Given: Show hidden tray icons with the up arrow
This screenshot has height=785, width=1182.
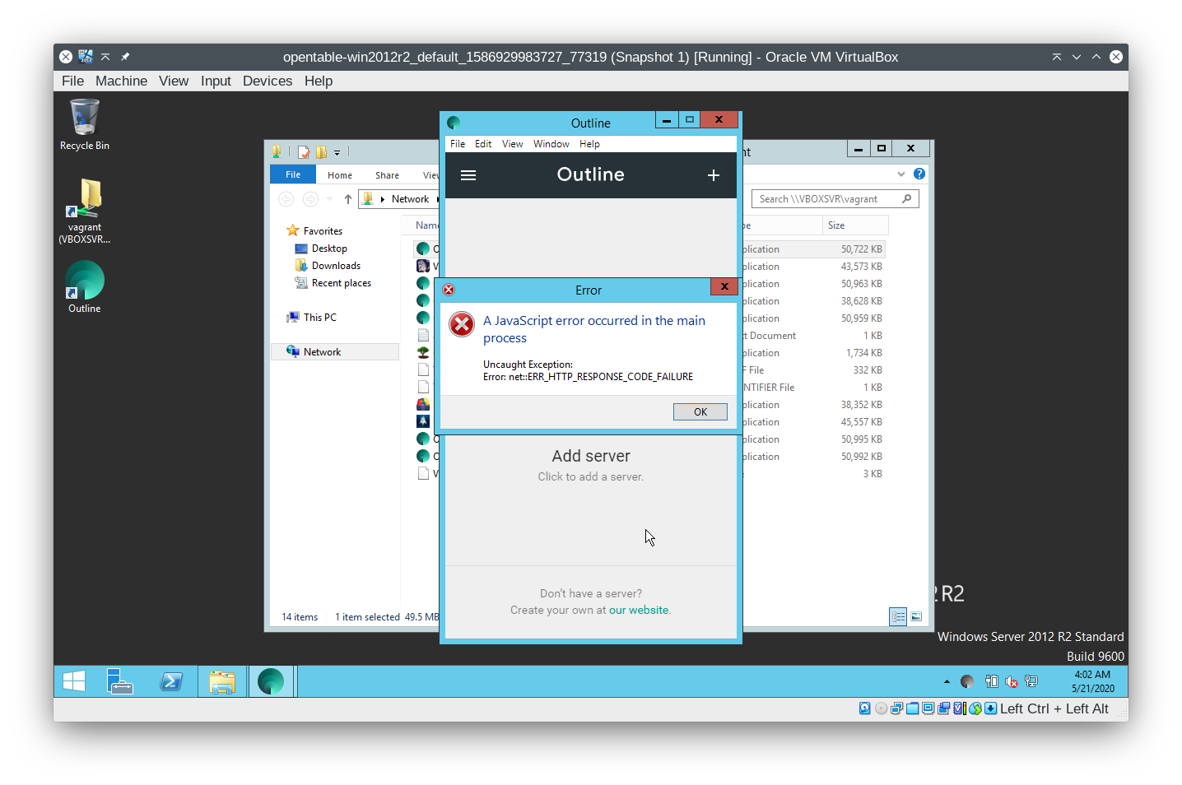Looking at the screenshot, I should point(947,681).
